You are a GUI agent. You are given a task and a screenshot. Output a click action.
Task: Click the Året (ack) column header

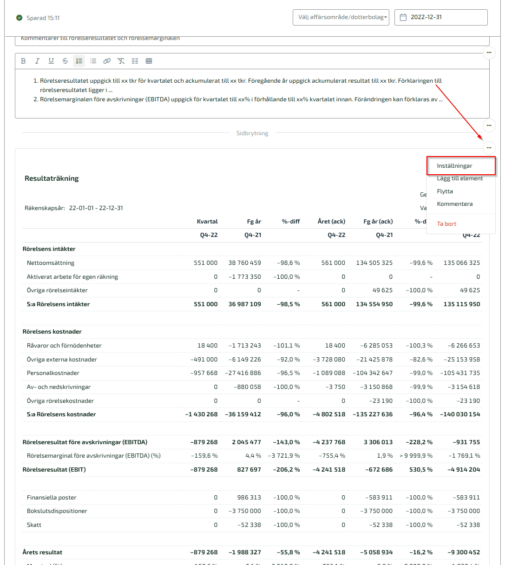pyautogui.click(x=331, y=222)
